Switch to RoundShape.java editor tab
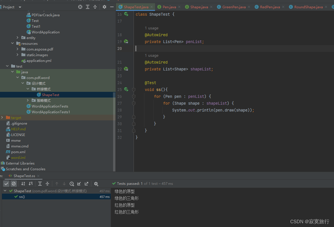The image size is (334, 227). (x=308, y=7)
